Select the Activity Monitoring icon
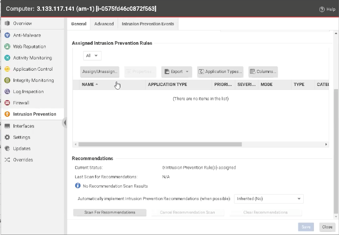 (7, 58)
